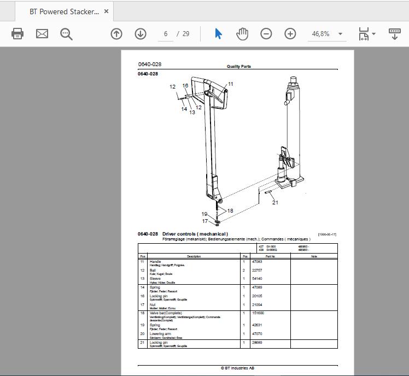Switch to the BT Powered Stacker tab
The width and height of the screenshot is (409, 376).
[64, 11]
